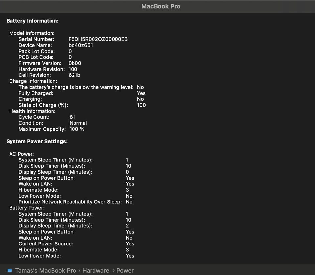Click the AC Power heading
315x275 pixels.
coord(22,154)
